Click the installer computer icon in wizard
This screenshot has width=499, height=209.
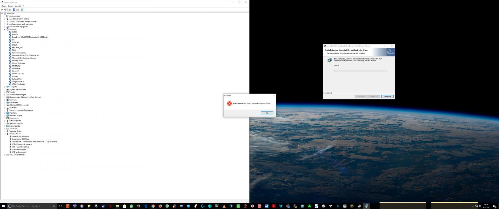pyautogui.click(x=329, y=60)
